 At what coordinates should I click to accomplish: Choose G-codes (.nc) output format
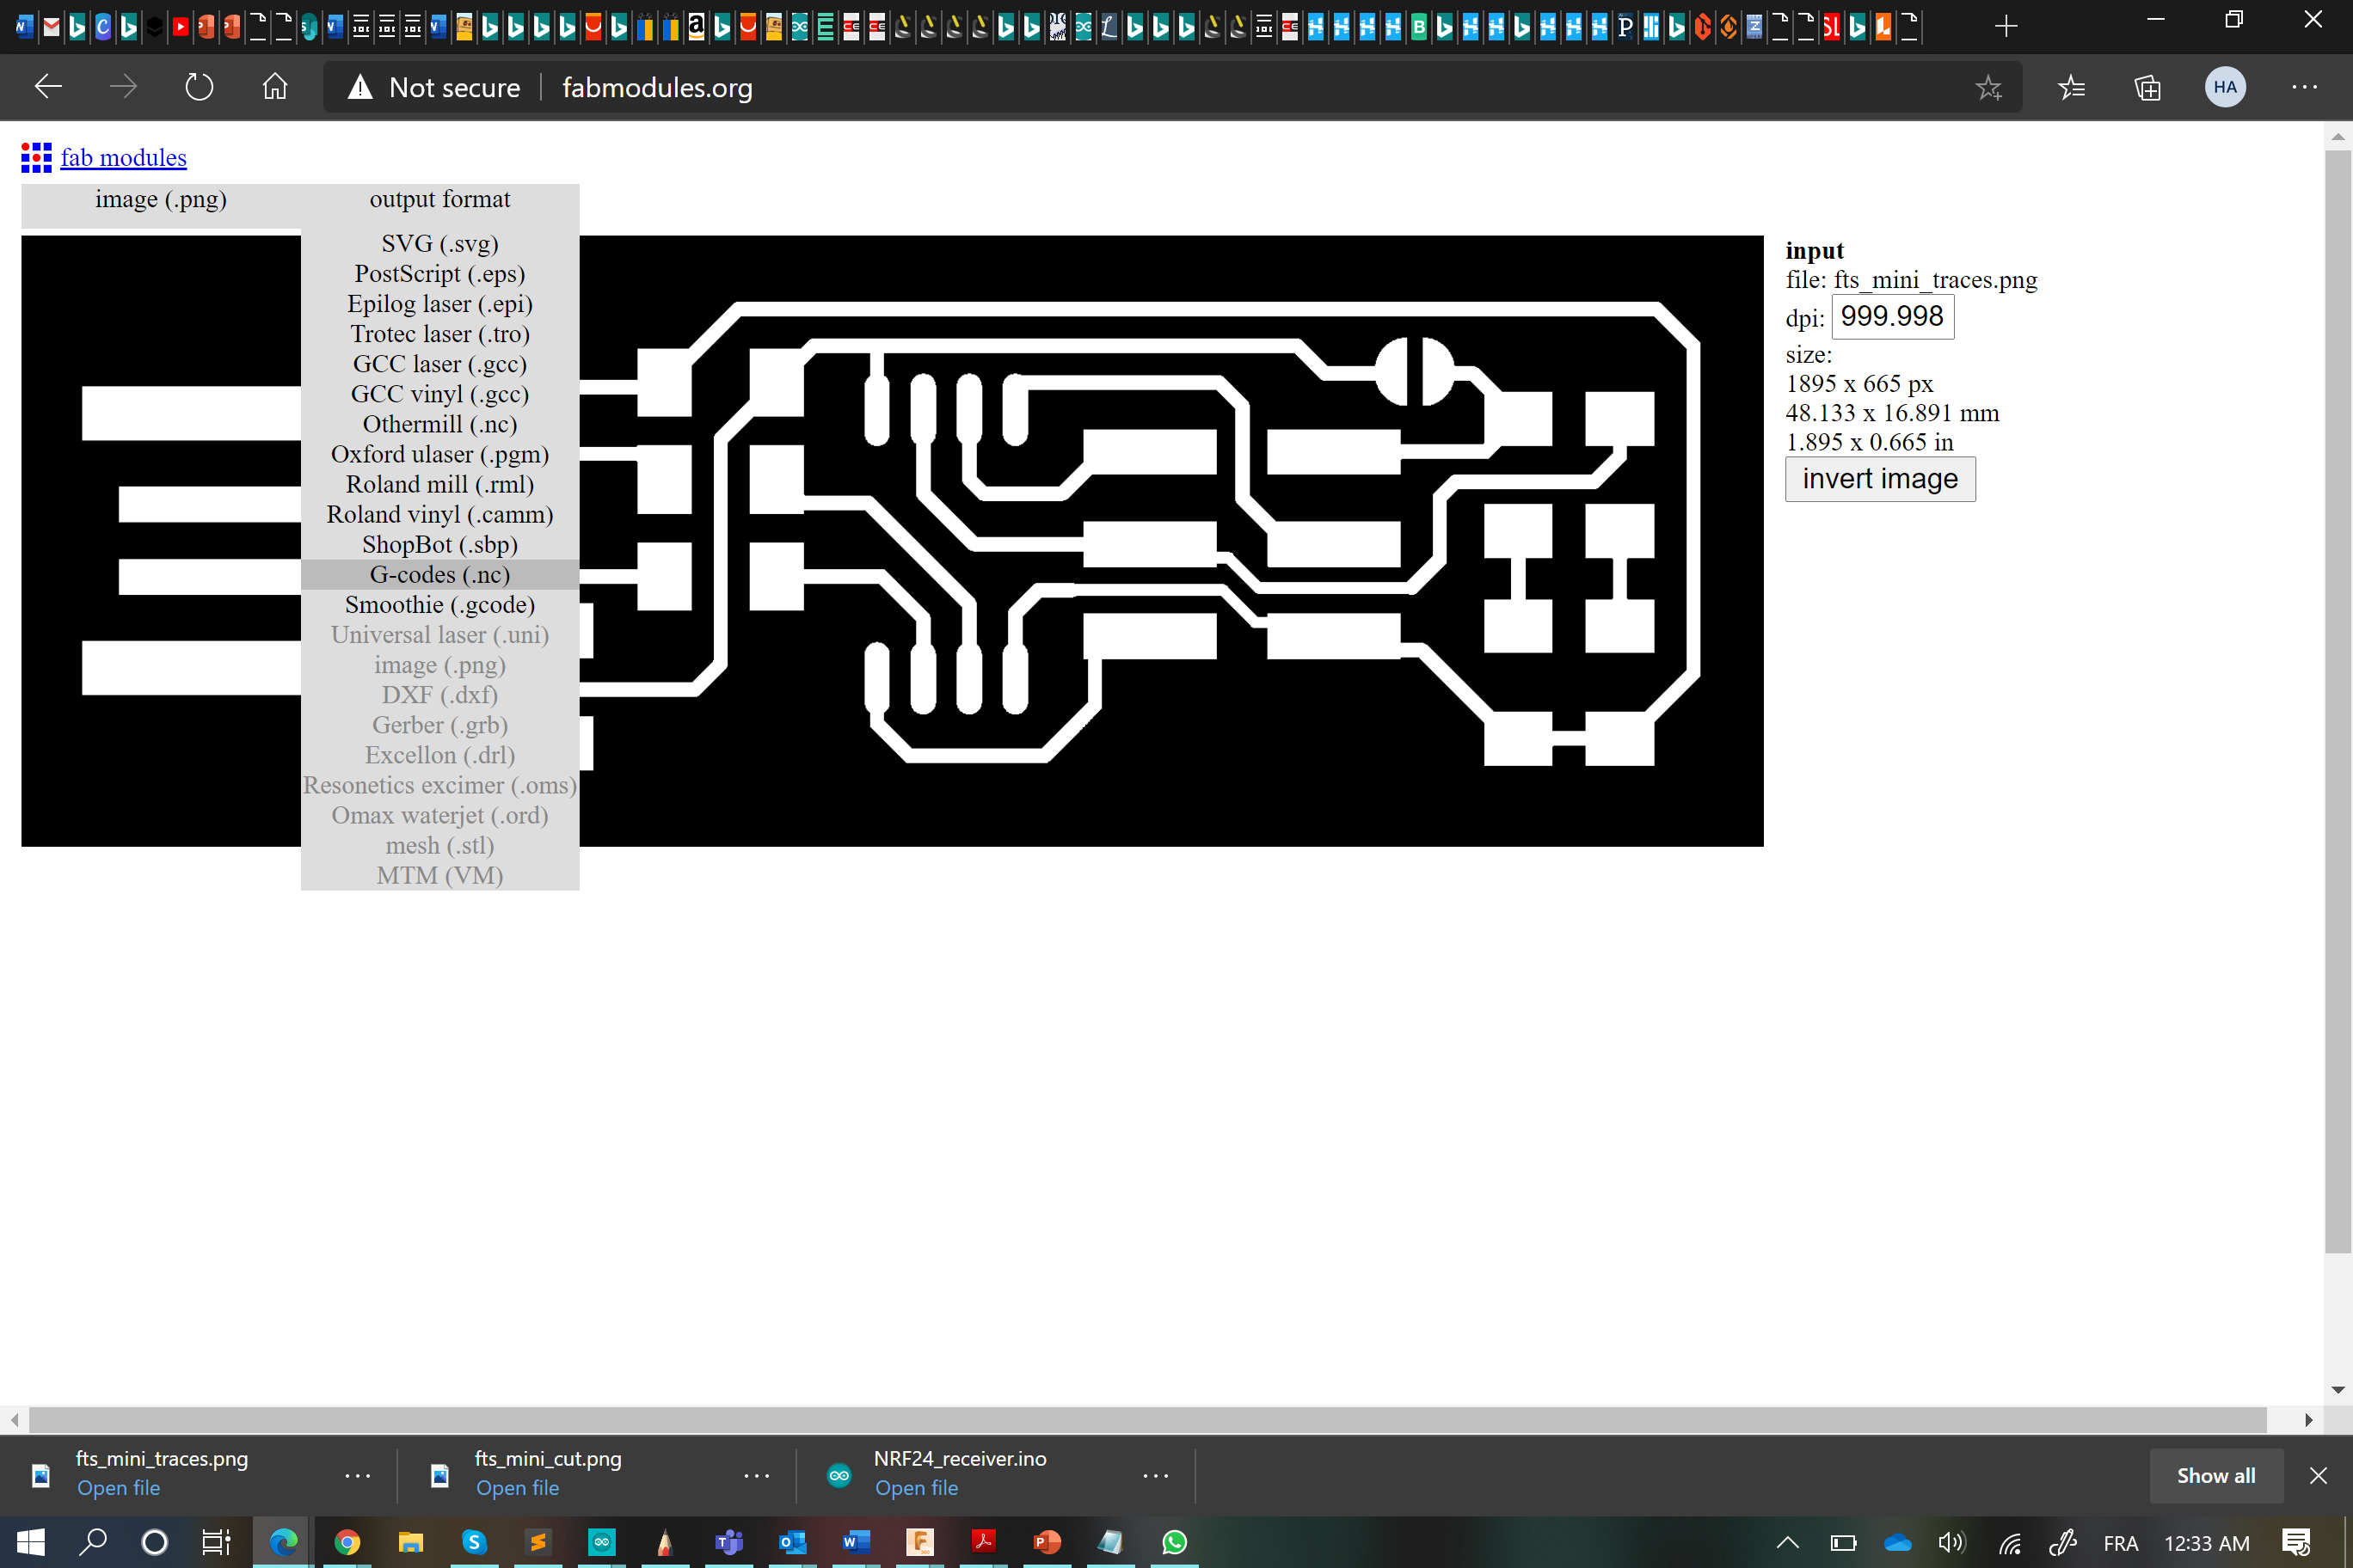pyautogui.click(x=439, y=574)
